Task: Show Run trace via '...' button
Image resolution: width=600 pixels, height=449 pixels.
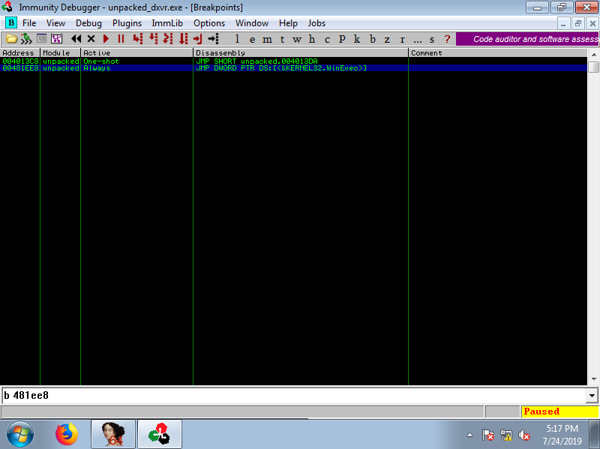Action: [x=418, y=40]
